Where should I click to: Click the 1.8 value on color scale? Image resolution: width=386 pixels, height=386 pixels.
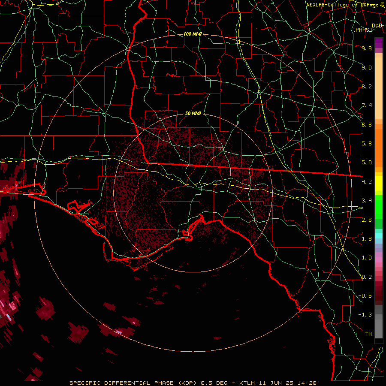point(367,239)
